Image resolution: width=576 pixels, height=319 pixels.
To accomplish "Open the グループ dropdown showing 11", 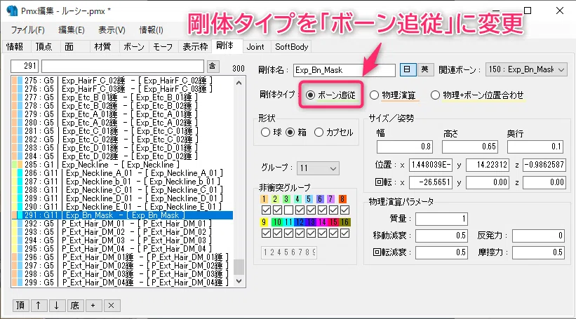I will 318,168.
